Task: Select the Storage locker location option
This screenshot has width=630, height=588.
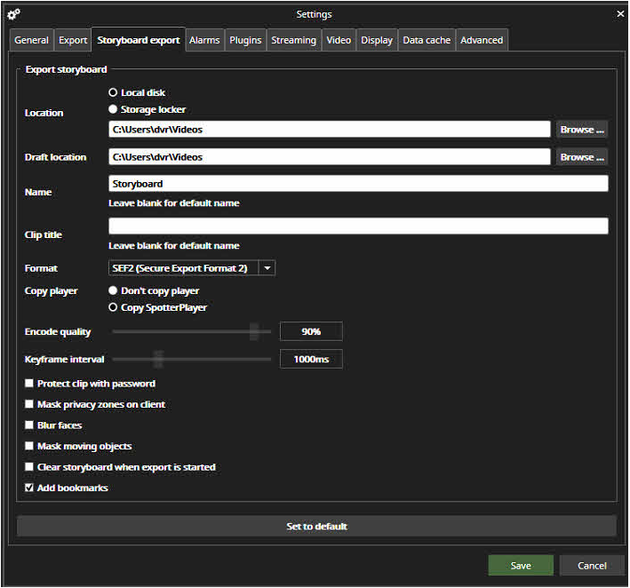Action: pos(113,109)
